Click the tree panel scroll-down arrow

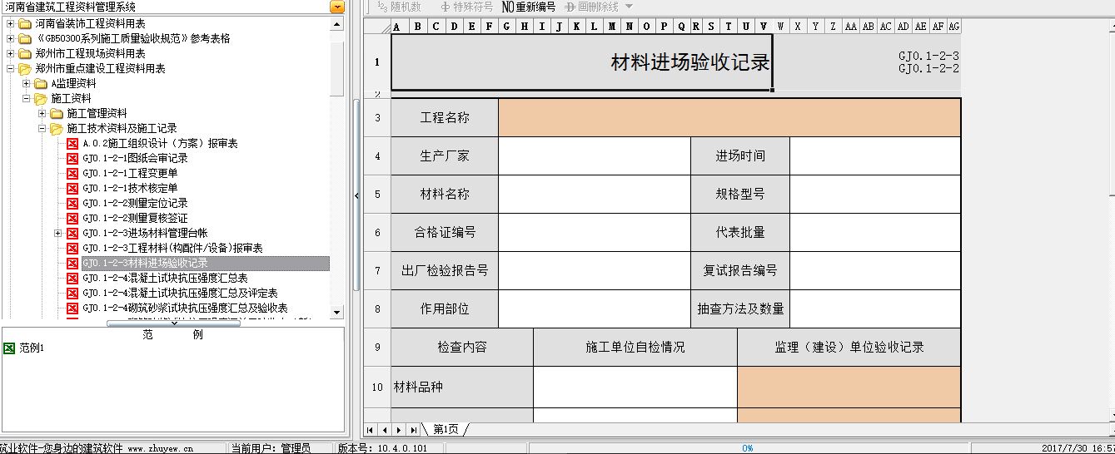tap(336, 312)
